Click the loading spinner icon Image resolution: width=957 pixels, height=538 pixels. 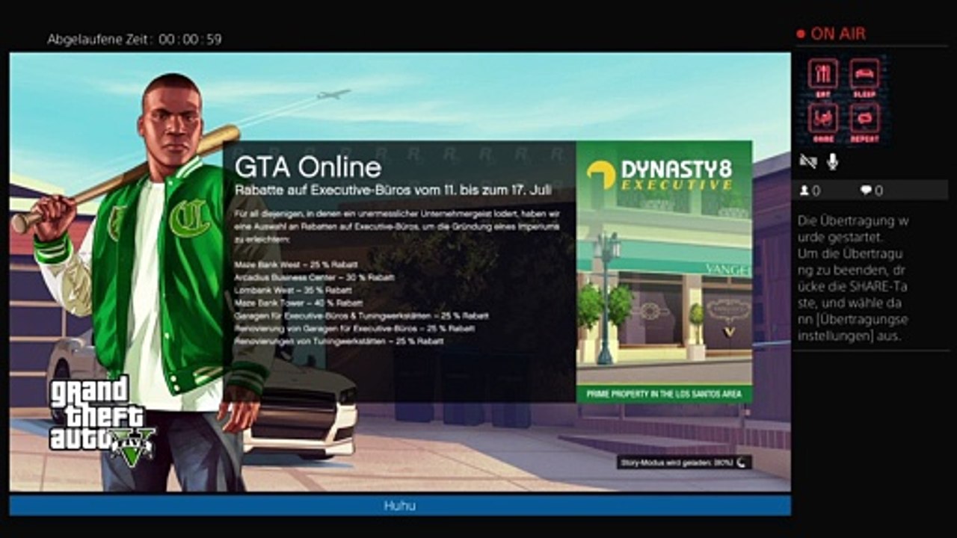point(741,463)
